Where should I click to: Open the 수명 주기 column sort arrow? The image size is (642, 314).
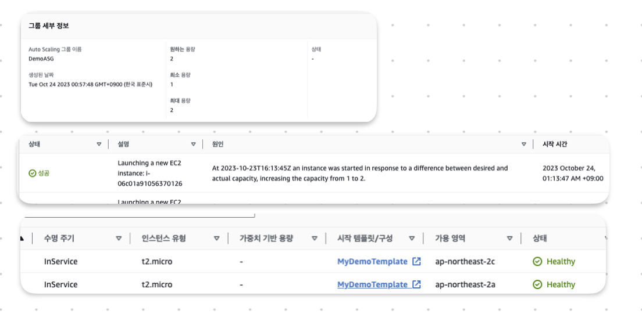click(119, 238)
